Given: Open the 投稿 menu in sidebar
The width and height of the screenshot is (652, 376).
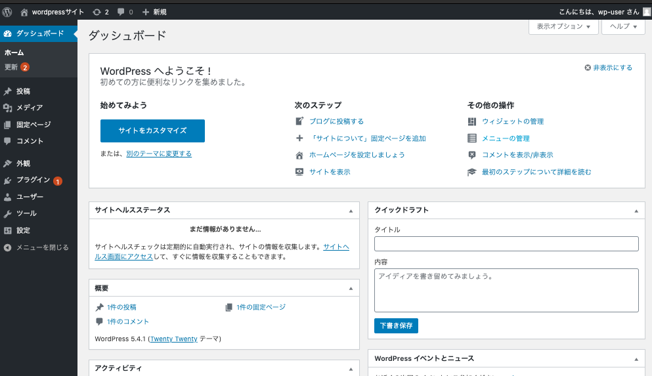Looking at the screenshot, I should tap(23, 91).
